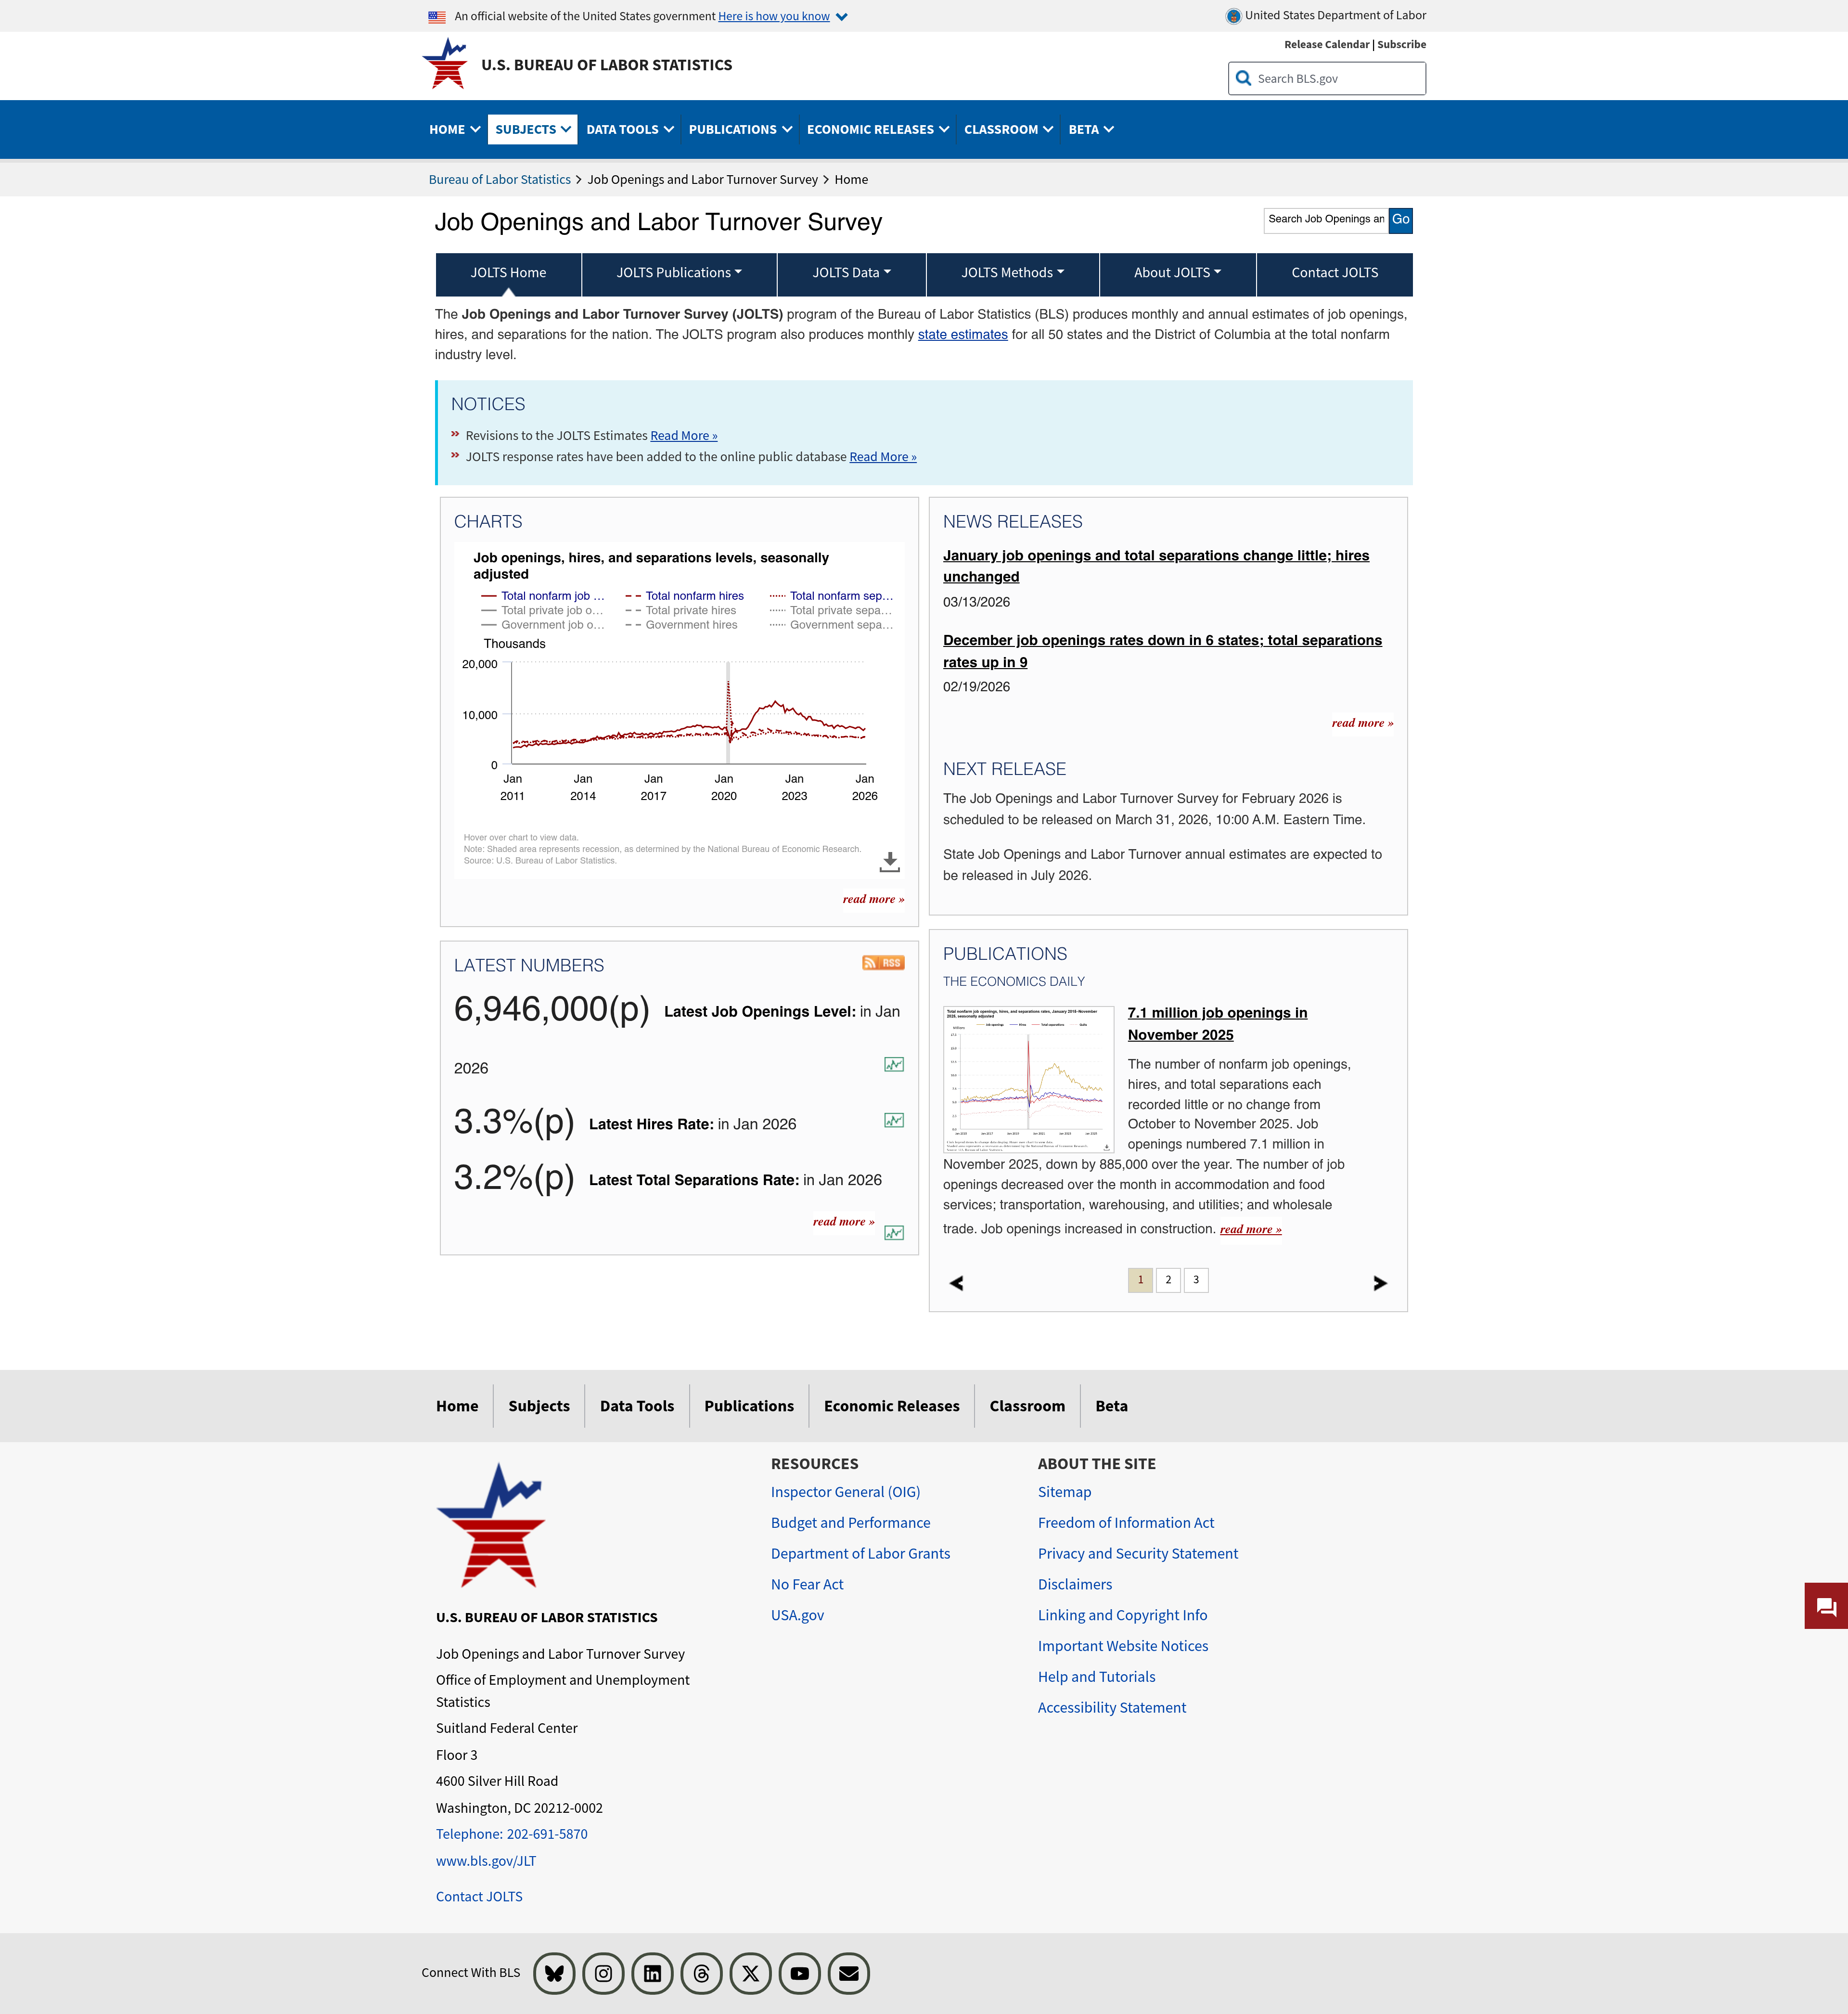This screenshot has height=2014, width=1848.
Task: Go to next publication with right arrow
Action: [1380, 1283]
